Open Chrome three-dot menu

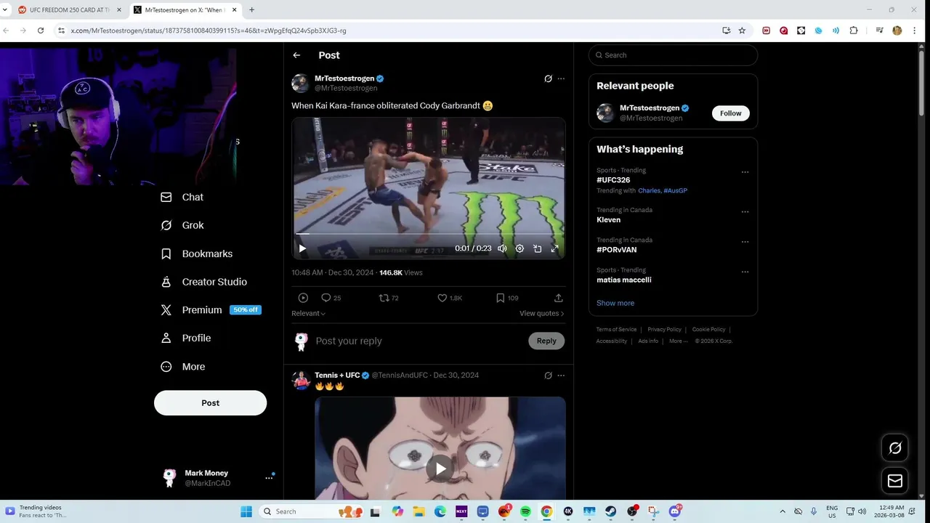(x=914, y=31)
